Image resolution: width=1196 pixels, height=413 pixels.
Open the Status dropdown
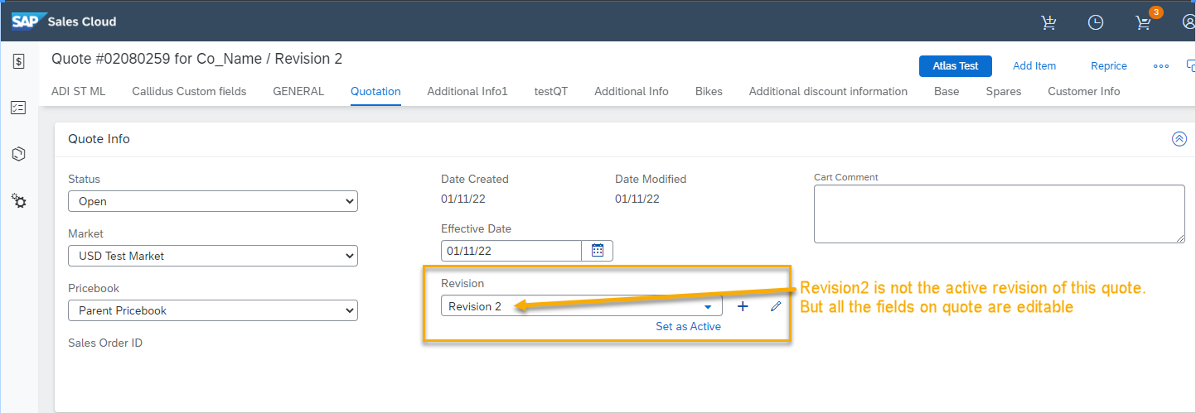coord(213,201)
